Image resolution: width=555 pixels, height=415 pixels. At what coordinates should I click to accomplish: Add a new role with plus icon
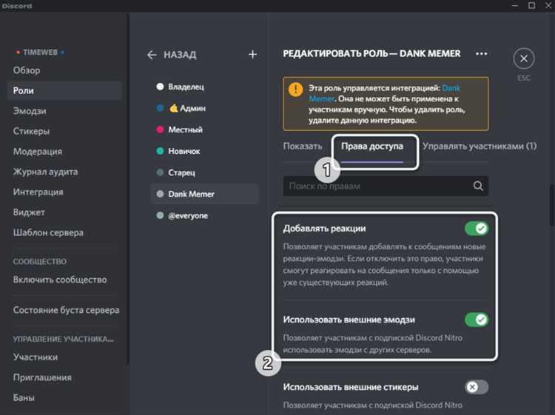coord(253,55)
